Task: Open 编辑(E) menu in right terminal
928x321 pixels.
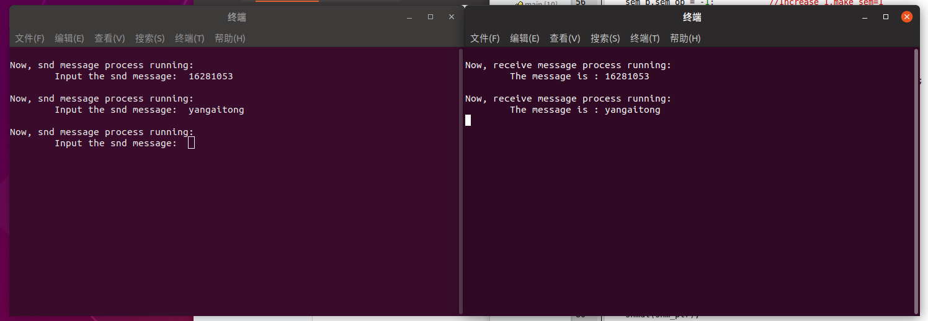Action: tap(525, 38)
